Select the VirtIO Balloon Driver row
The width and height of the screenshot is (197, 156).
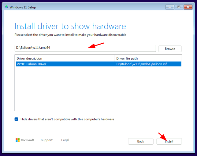(x=99, y=64)
